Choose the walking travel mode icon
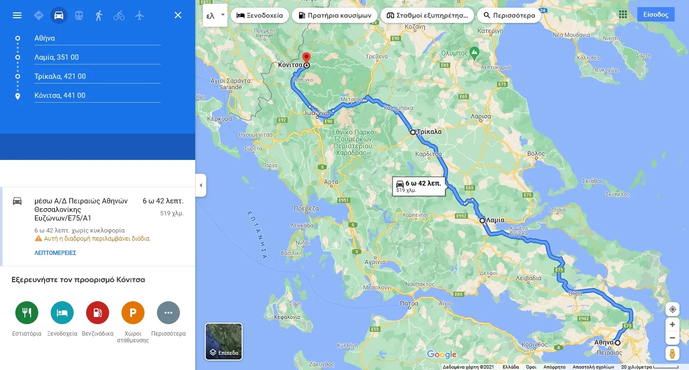The width and height of the screenshot is (689, 370). point(99,15)
